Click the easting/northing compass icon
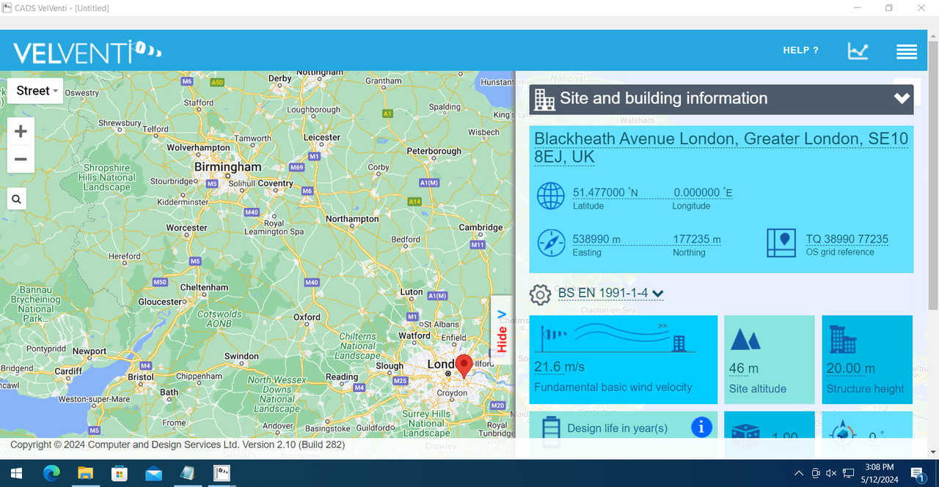The image size is (939, 487). [x=551, y=242]
